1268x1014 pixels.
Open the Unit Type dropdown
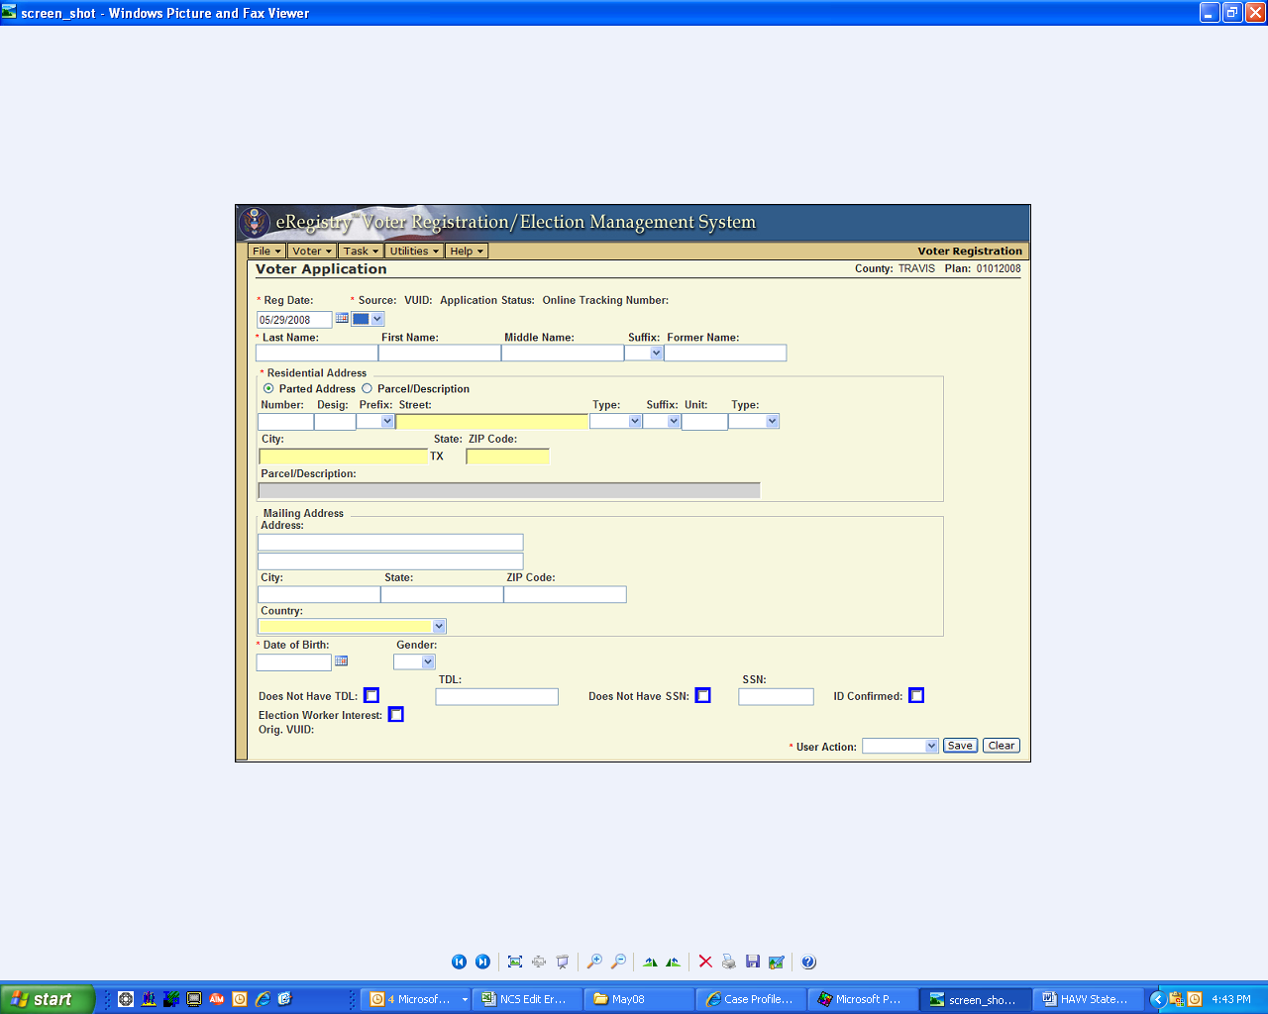754,421
